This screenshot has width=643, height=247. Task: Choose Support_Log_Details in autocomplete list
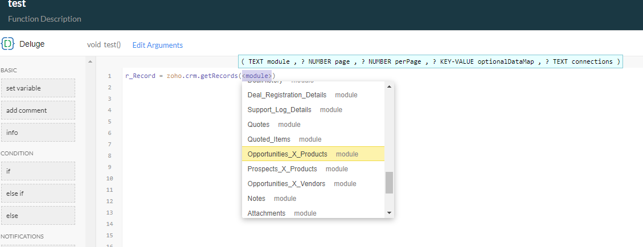click(280, 110)
